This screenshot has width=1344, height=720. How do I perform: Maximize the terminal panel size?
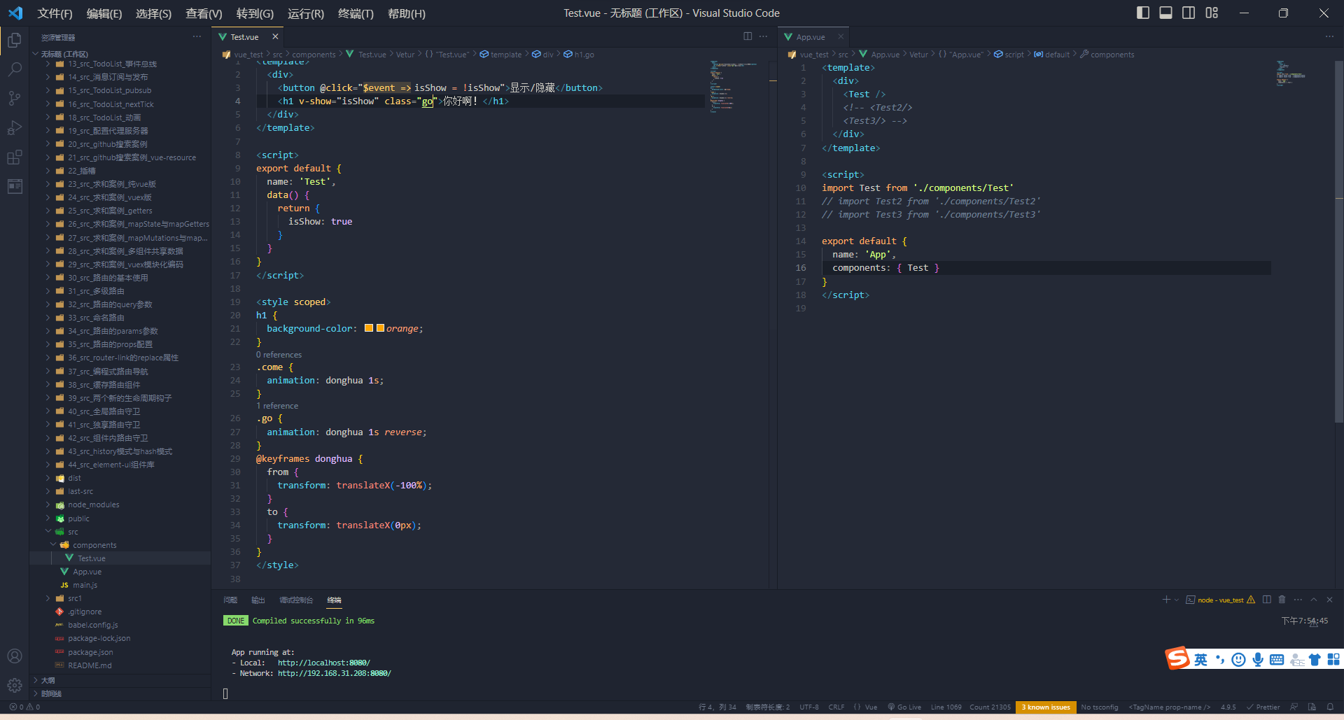click(x=1314, y=600)
